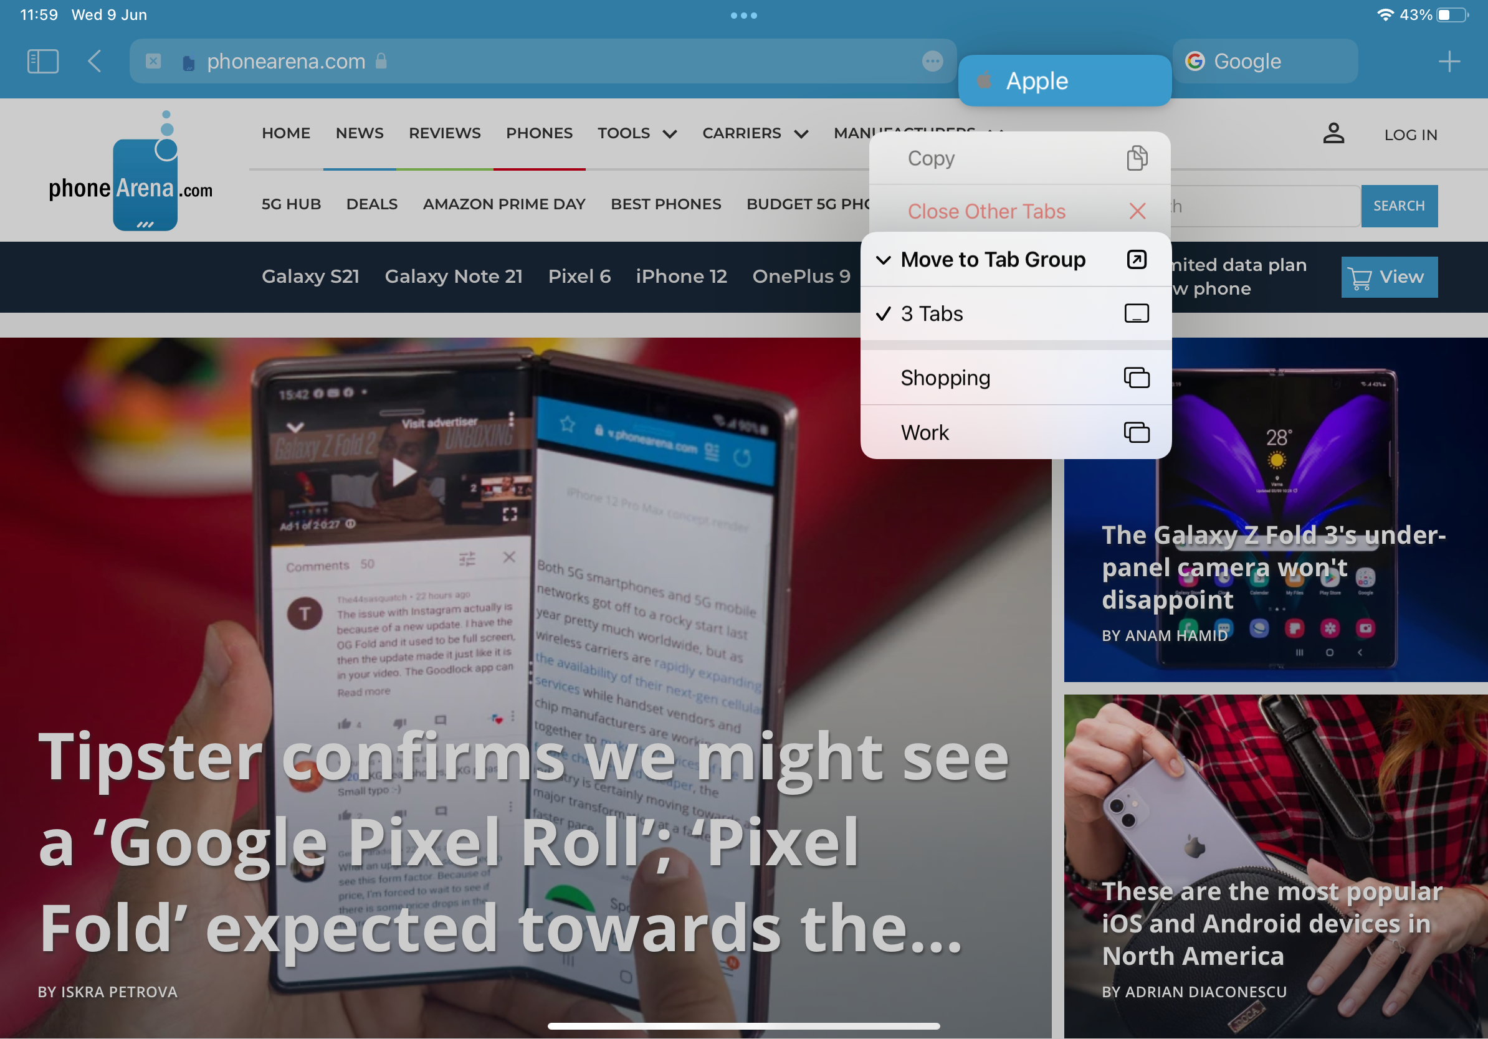Screen dimensions: 1488x1039
Task: Click the LOG IN button
Action: coord(1412,133)
